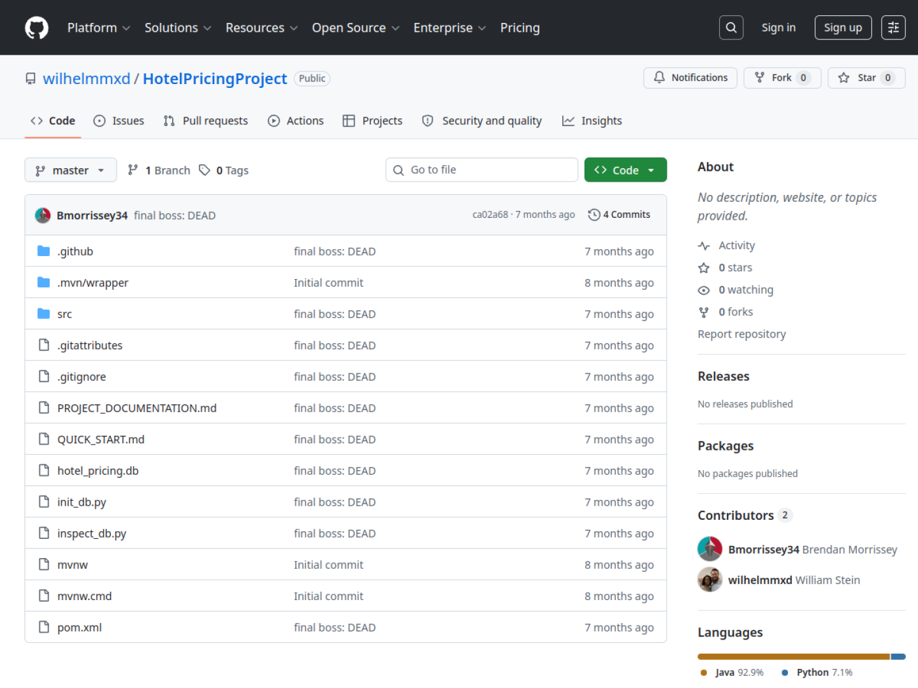
Task: Star the repository with the Star button
Action: (866, 78)
